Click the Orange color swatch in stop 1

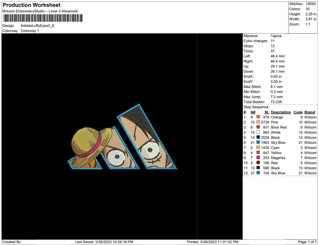tap(258, 117)
